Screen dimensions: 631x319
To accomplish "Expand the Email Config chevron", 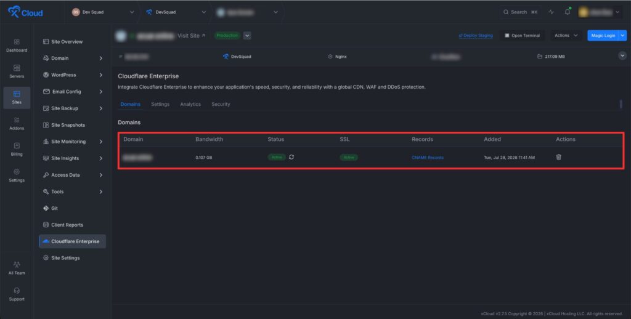I will point(100,92).
